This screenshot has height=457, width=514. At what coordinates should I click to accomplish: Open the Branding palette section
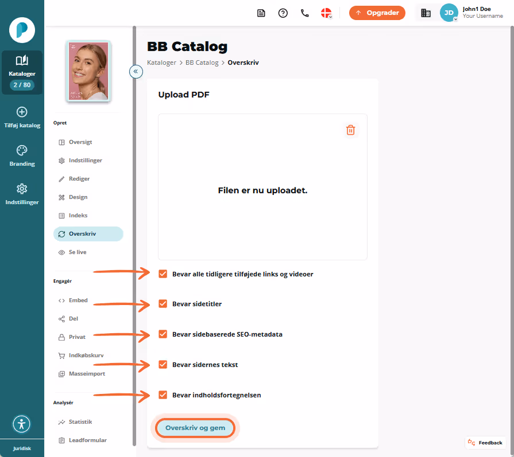coord(22,156)
